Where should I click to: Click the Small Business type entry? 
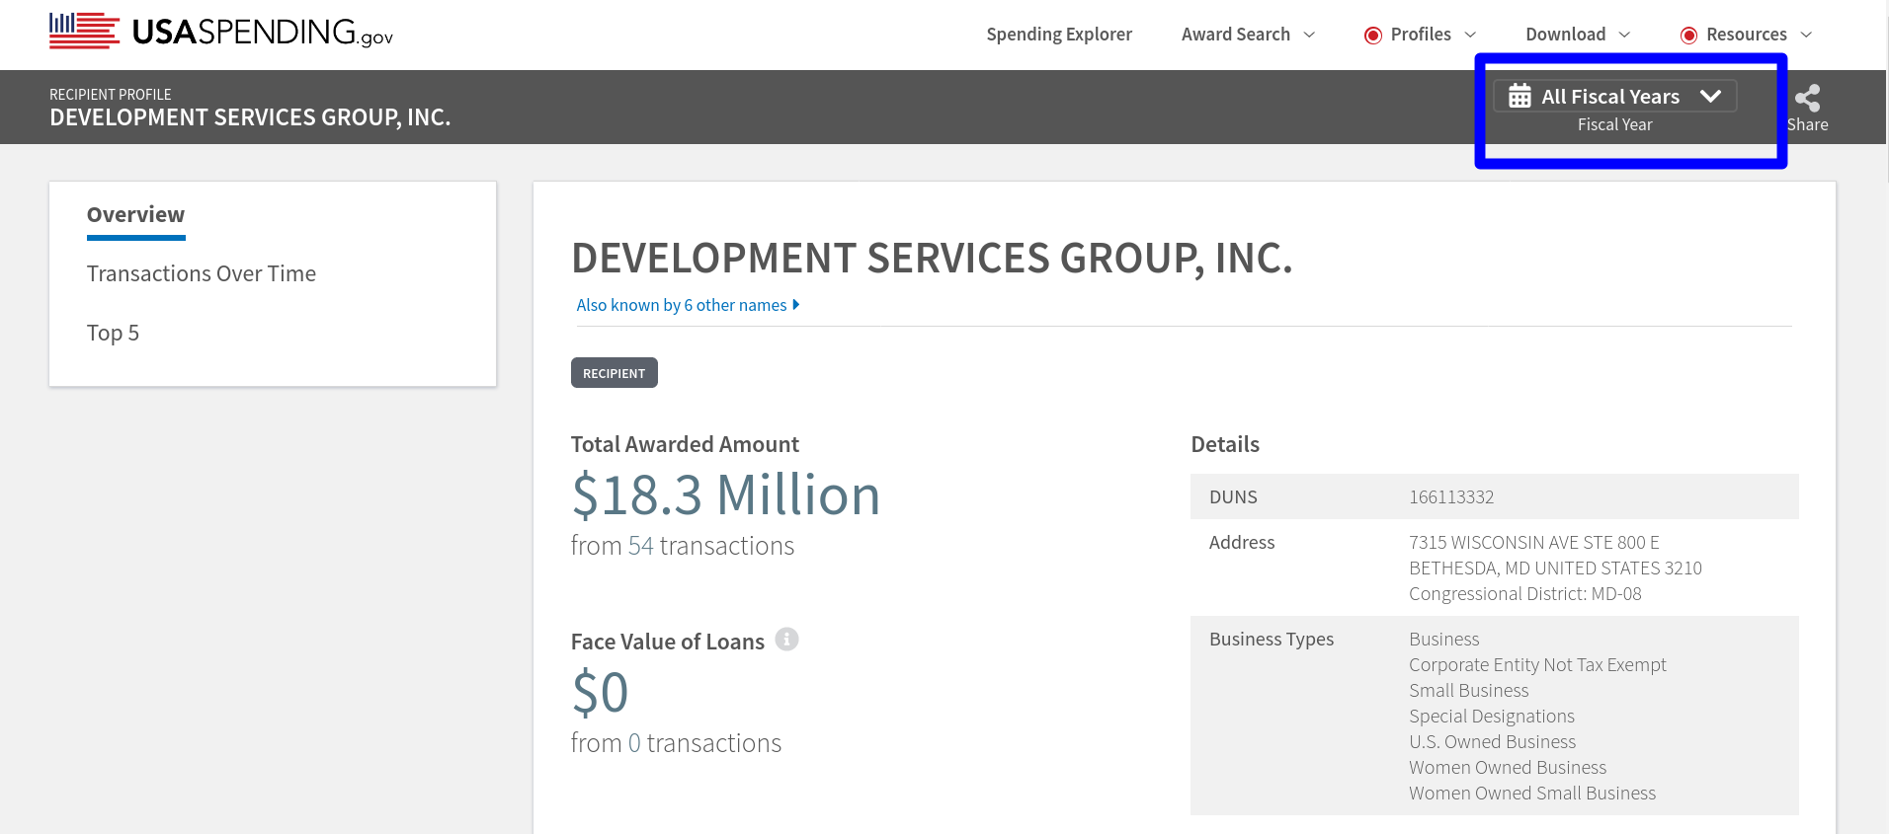[x=1469, y=690]
